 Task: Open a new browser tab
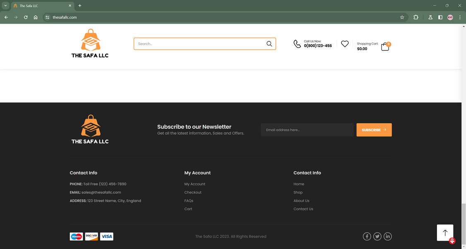coord(79,6)
